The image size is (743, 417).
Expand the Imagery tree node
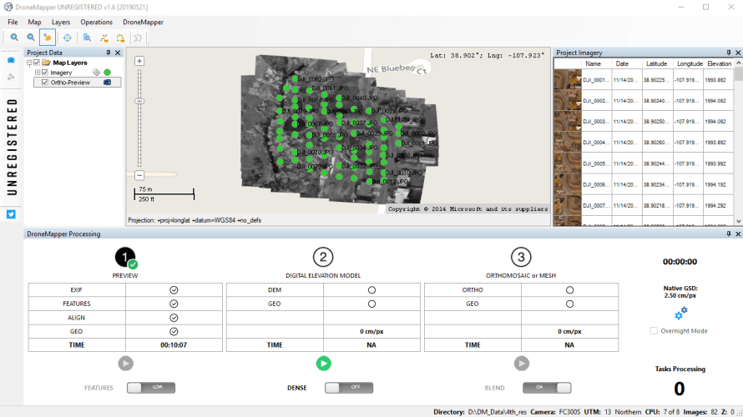point(38,73)
